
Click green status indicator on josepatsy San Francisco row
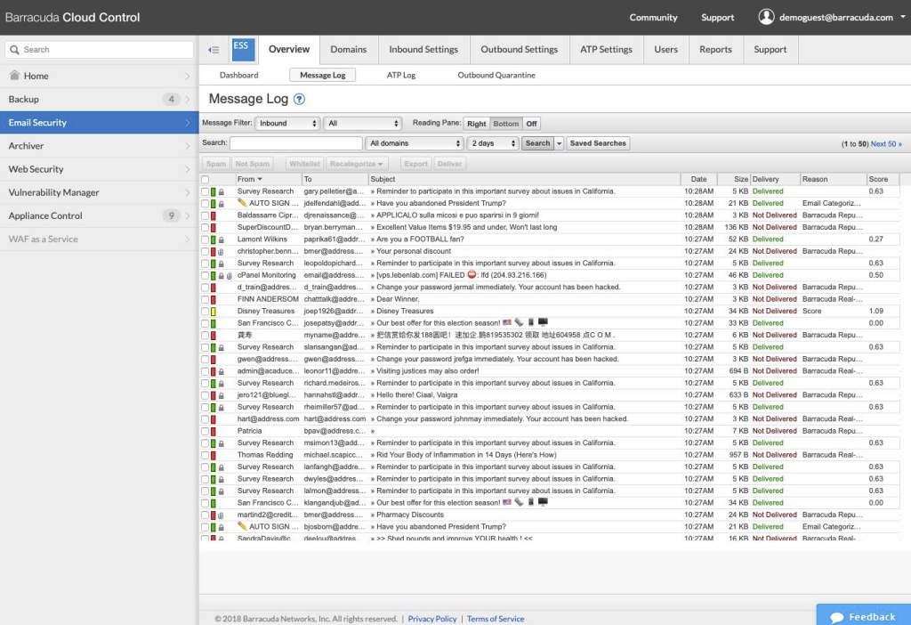pos(214,323)
